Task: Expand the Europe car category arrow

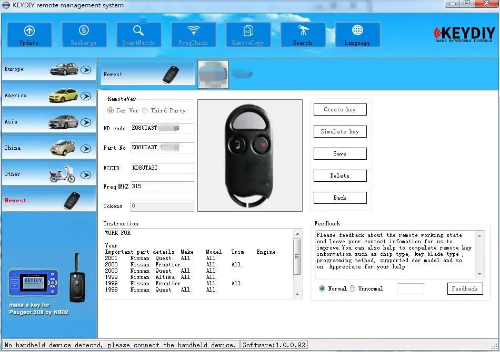Action: [x=86, y=70]
